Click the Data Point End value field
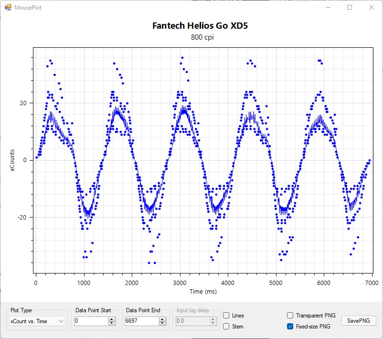 (x=140, y=321)
